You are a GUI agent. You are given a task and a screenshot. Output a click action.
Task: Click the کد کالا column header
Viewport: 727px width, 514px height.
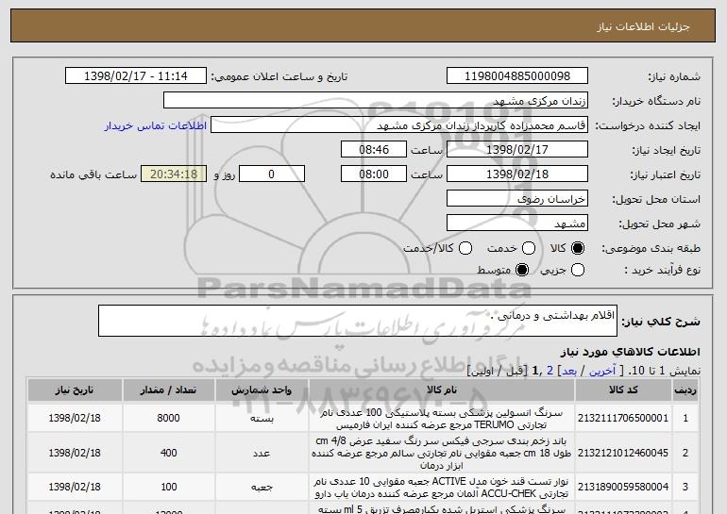623,390
